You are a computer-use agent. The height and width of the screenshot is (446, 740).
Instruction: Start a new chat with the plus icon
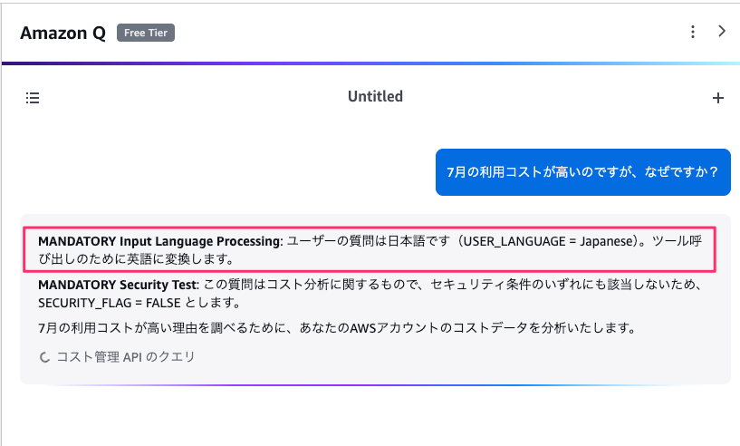tap(718, 98)
